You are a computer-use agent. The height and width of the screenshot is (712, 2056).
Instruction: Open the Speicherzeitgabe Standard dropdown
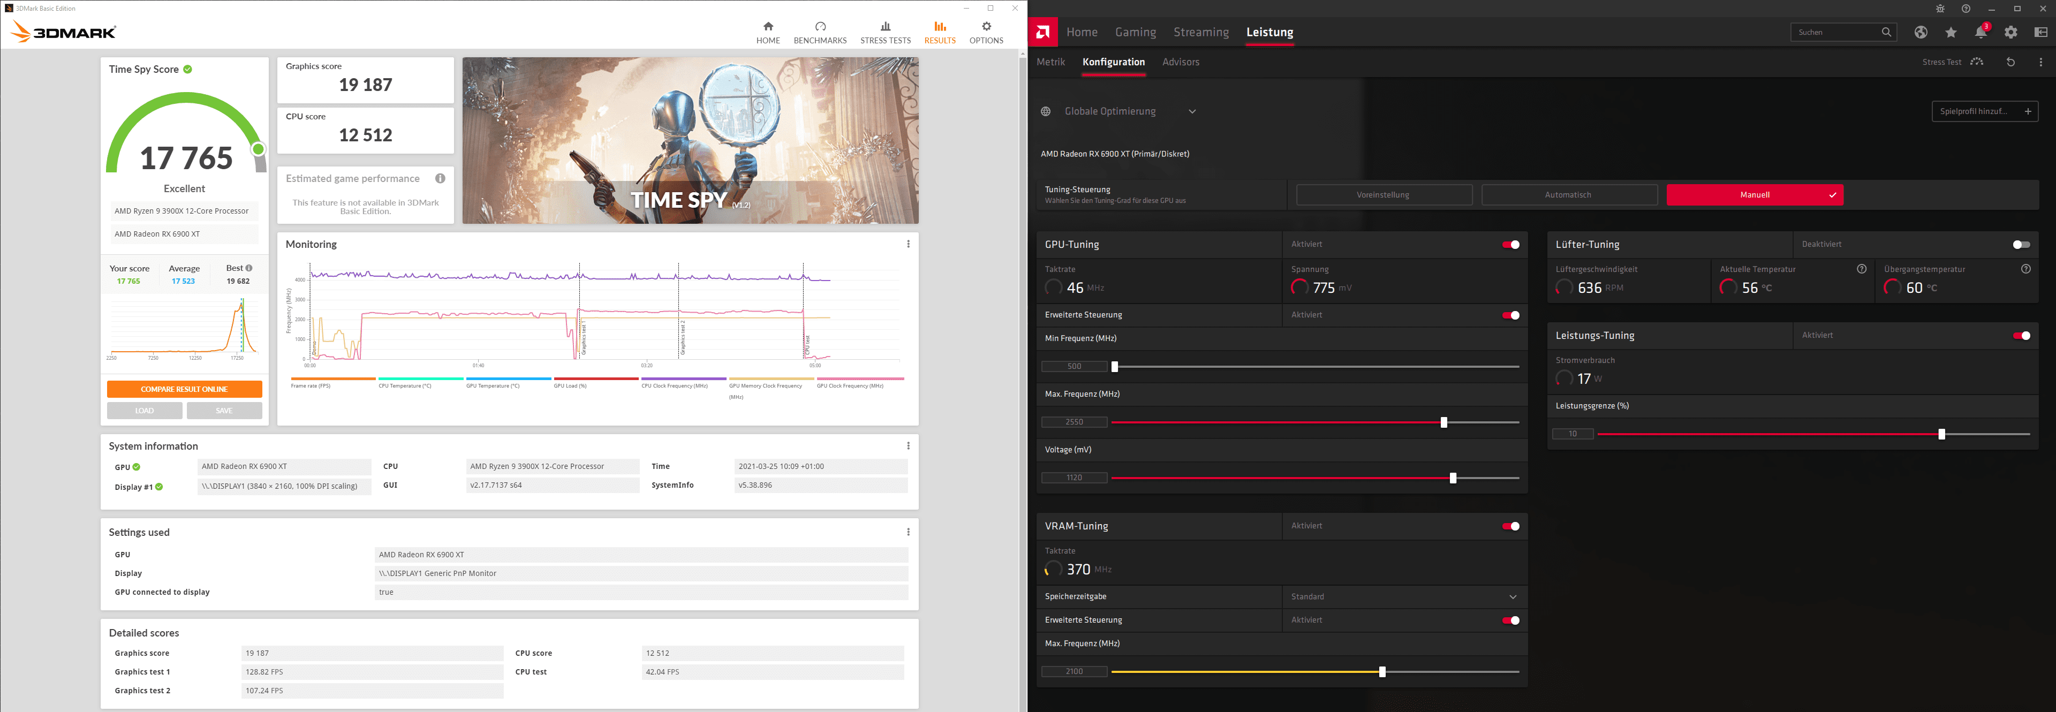tap(1511, 597)
